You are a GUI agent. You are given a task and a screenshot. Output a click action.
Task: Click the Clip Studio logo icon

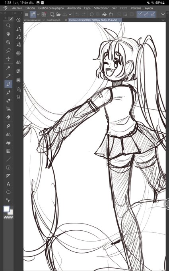[x=6, y=8]
